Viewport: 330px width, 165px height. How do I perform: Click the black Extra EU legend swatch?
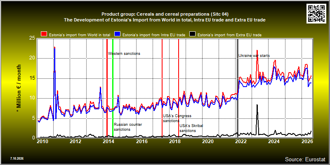pos(193,34)
